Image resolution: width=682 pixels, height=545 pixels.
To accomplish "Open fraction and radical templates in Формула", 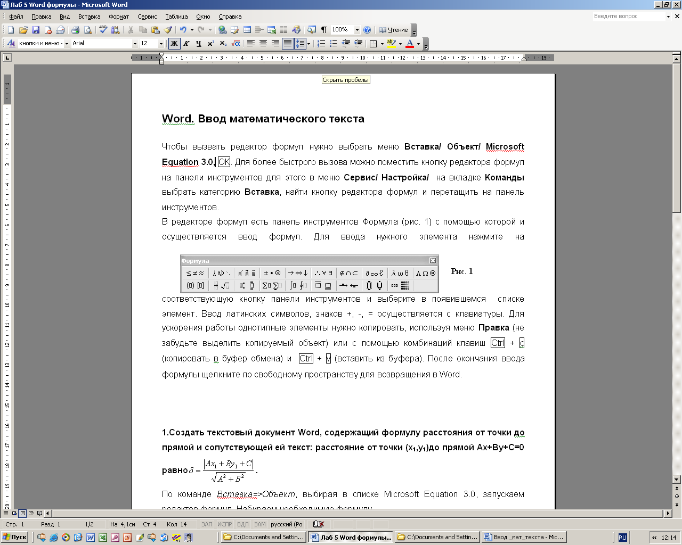I will [x=221, y=286].
